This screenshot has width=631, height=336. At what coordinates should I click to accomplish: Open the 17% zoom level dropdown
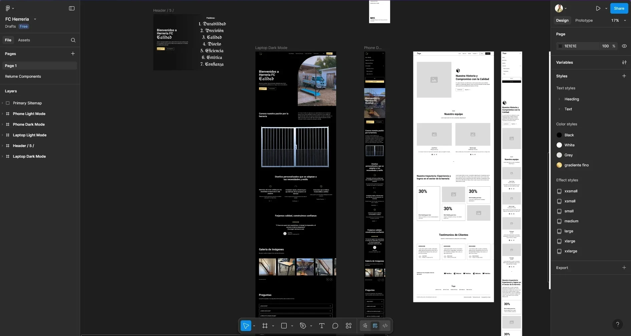click(619, 20)
